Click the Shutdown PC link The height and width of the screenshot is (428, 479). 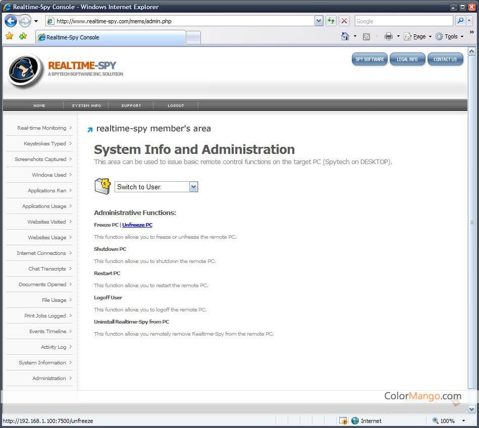(x=110, y=249)
